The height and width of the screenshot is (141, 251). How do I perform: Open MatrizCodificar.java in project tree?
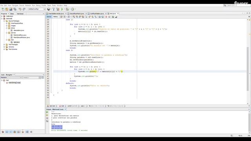(x=20, y=35)
